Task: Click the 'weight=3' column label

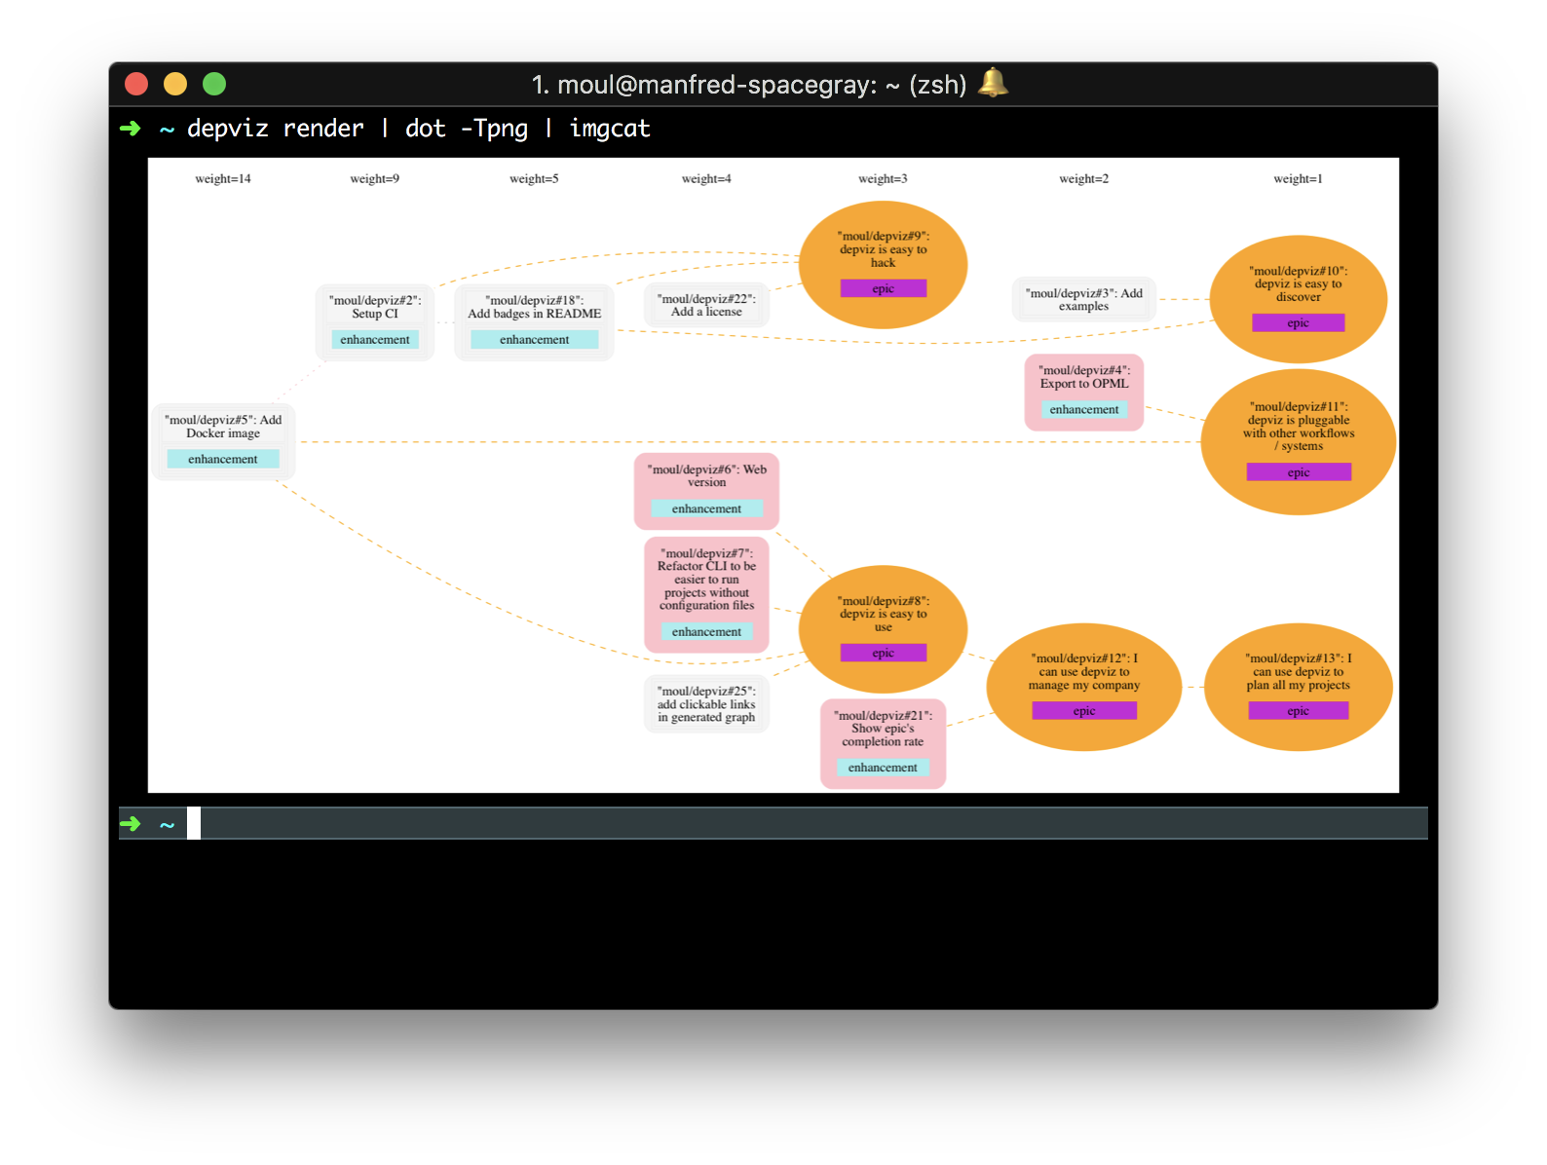Action: point(883,179)
